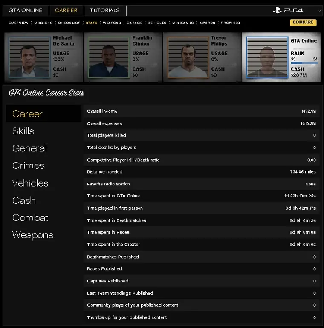The image size is (324, 328).
Task: Open the General stats category
Action: 29,148
